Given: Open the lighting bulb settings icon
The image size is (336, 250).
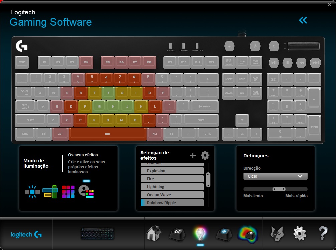Looking at the screenshot, I should tap(200, 234).
